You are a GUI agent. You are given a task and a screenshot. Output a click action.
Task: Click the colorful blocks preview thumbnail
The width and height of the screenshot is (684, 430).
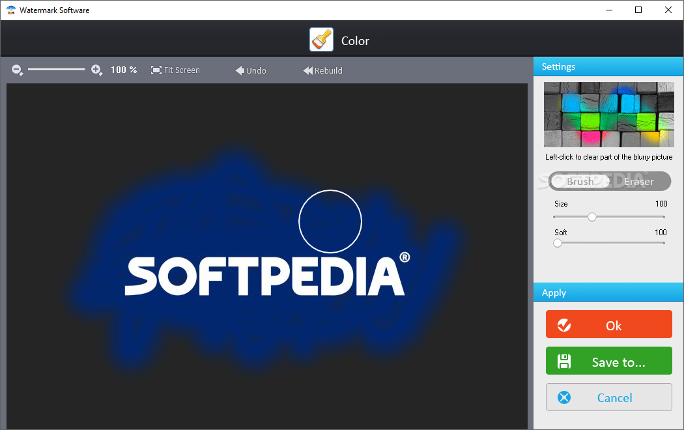608,115
